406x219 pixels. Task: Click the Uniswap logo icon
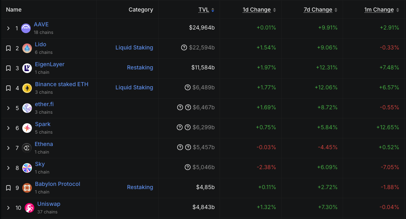[x=29, y=208]
